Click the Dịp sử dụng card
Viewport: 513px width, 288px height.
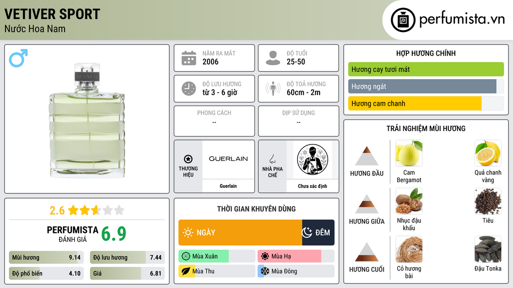click(299, 121)
